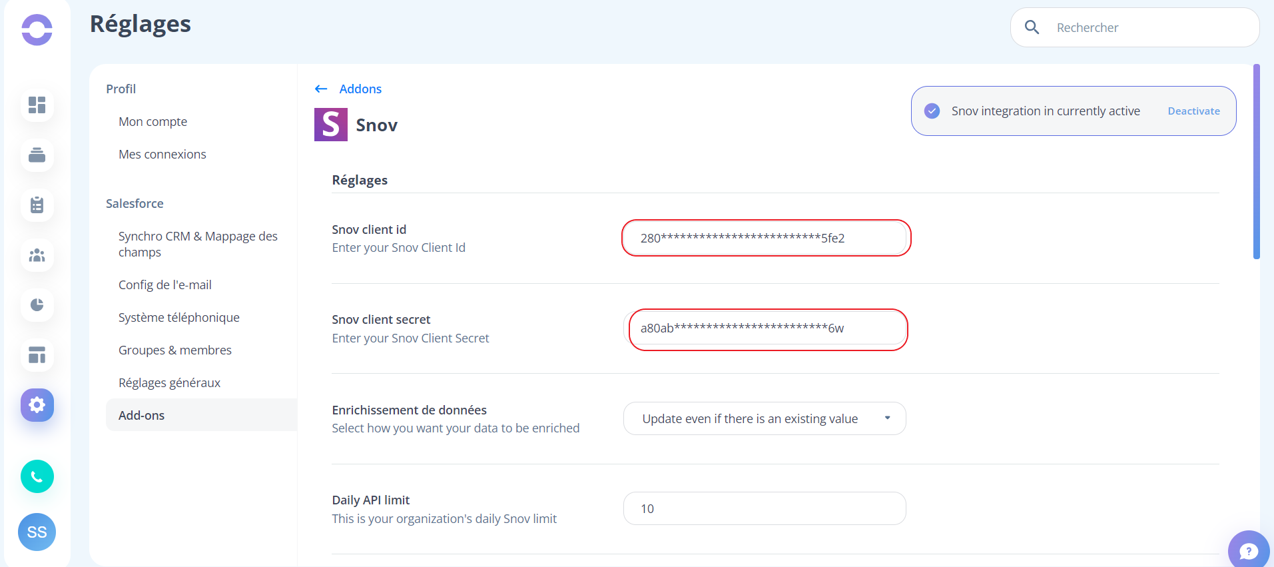
Task: Open the layout template icon
Action: pos(37,354)
